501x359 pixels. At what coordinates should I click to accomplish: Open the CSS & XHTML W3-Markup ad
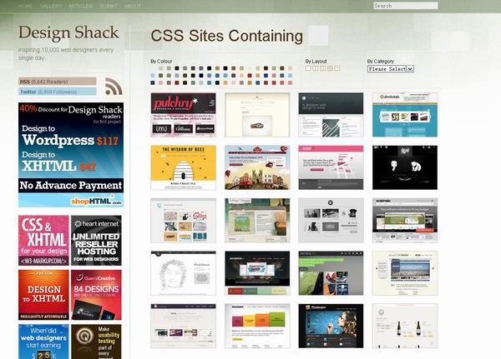[x=43, y=240]
